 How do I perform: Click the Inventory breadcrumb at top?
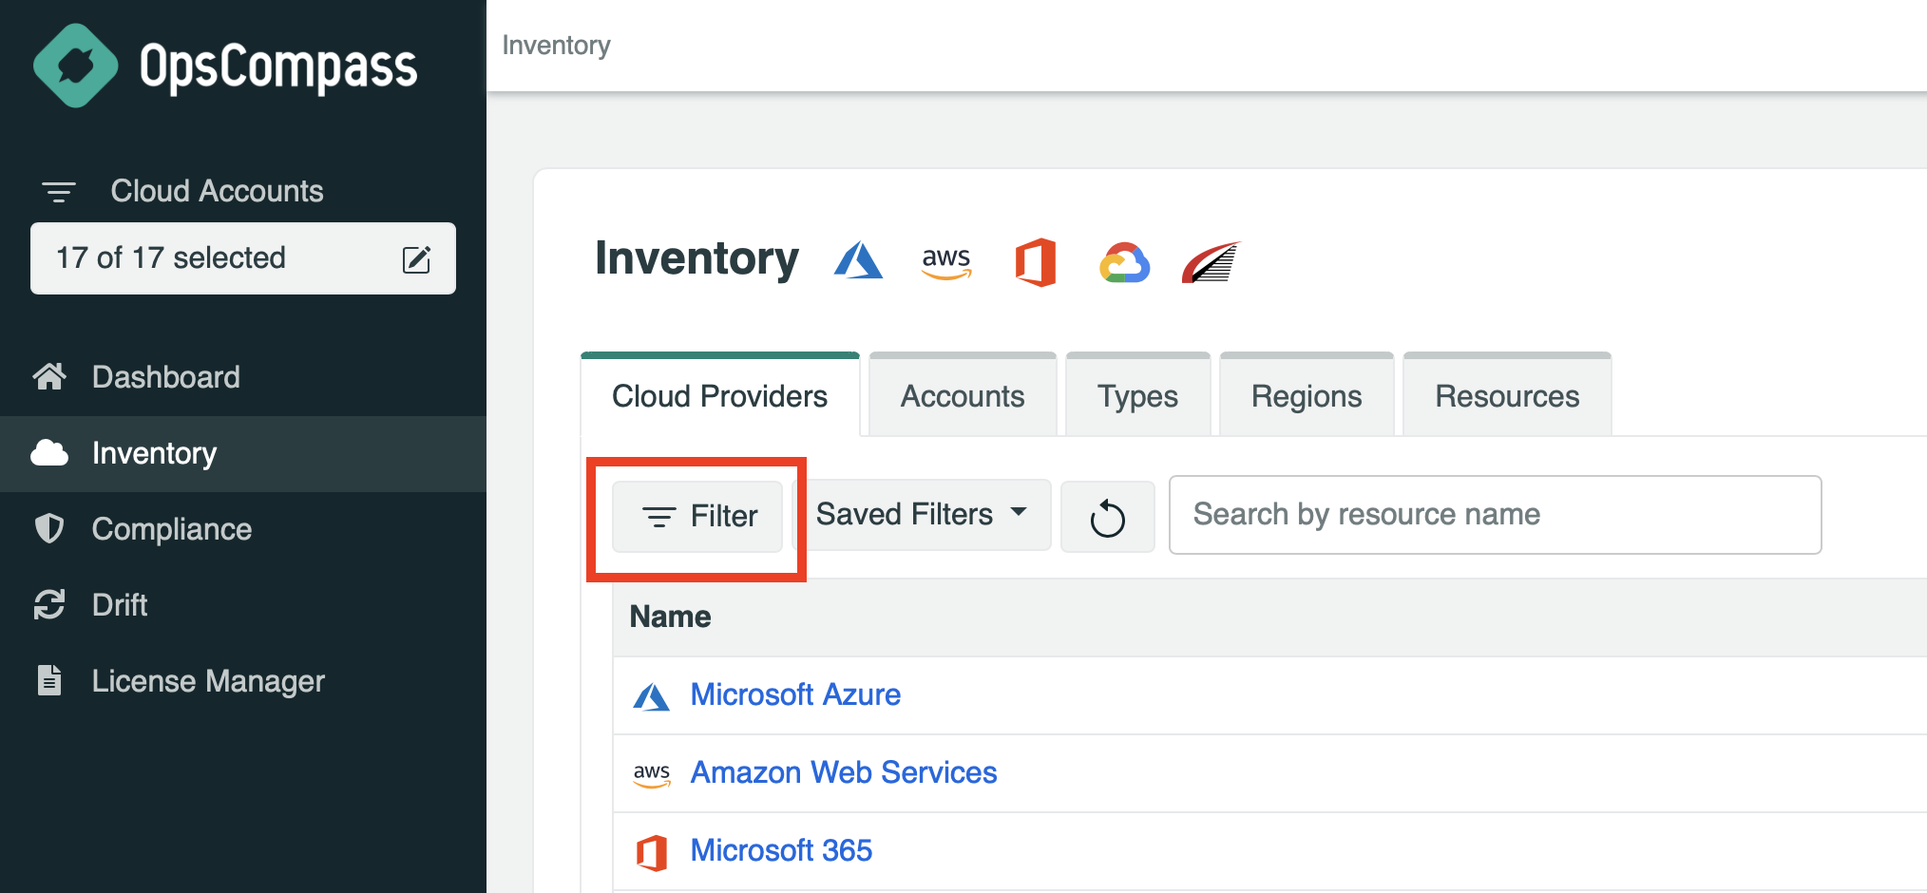556,45
